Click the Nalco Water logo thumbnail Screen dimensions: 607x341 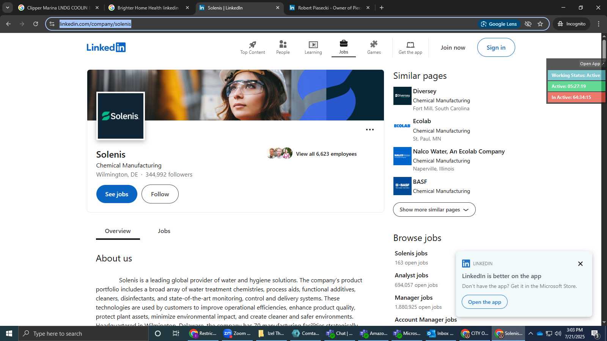(x=402, y=156)
